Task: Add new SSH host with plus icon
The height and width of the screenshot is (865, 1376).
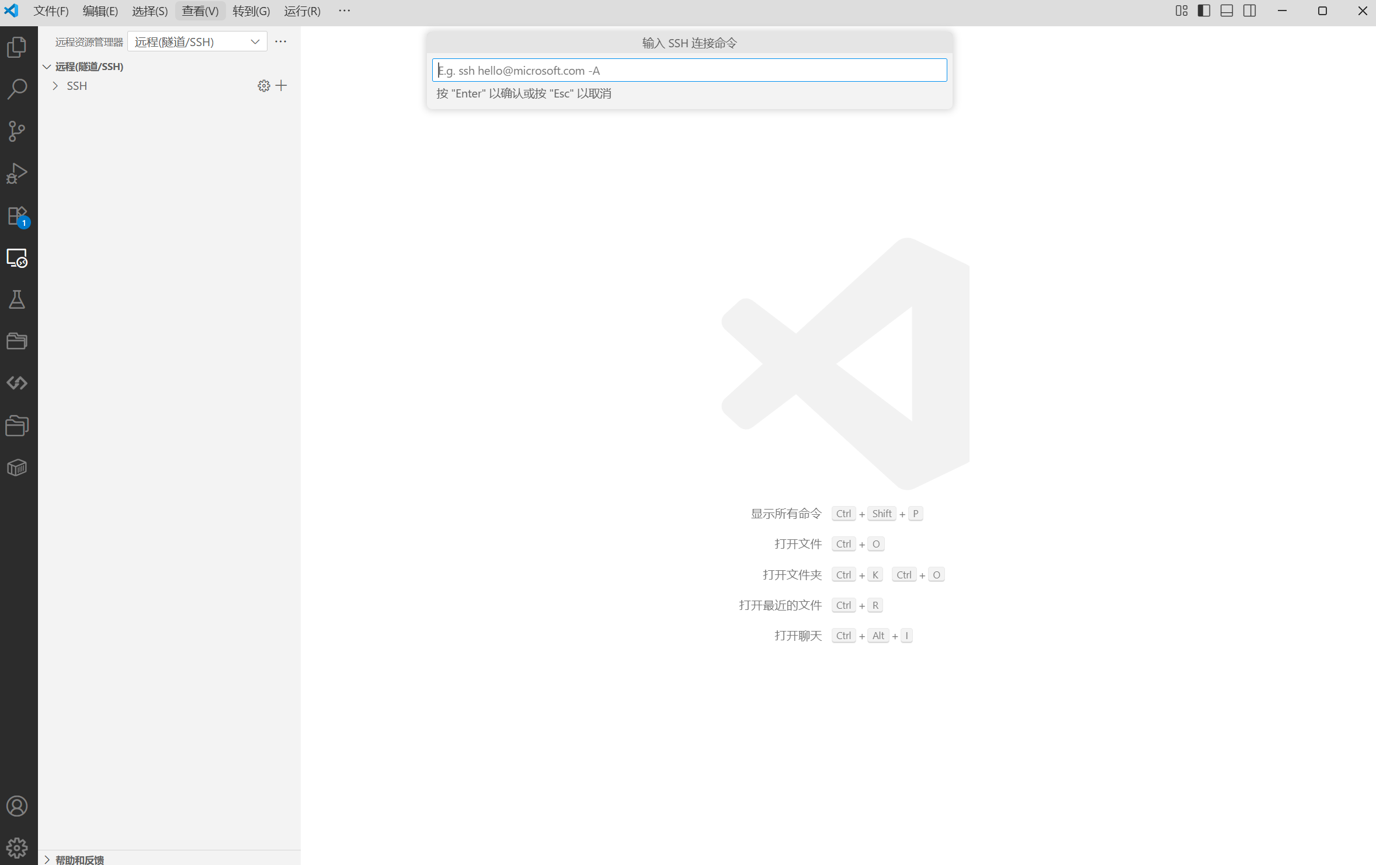Action: coord(282,86)
